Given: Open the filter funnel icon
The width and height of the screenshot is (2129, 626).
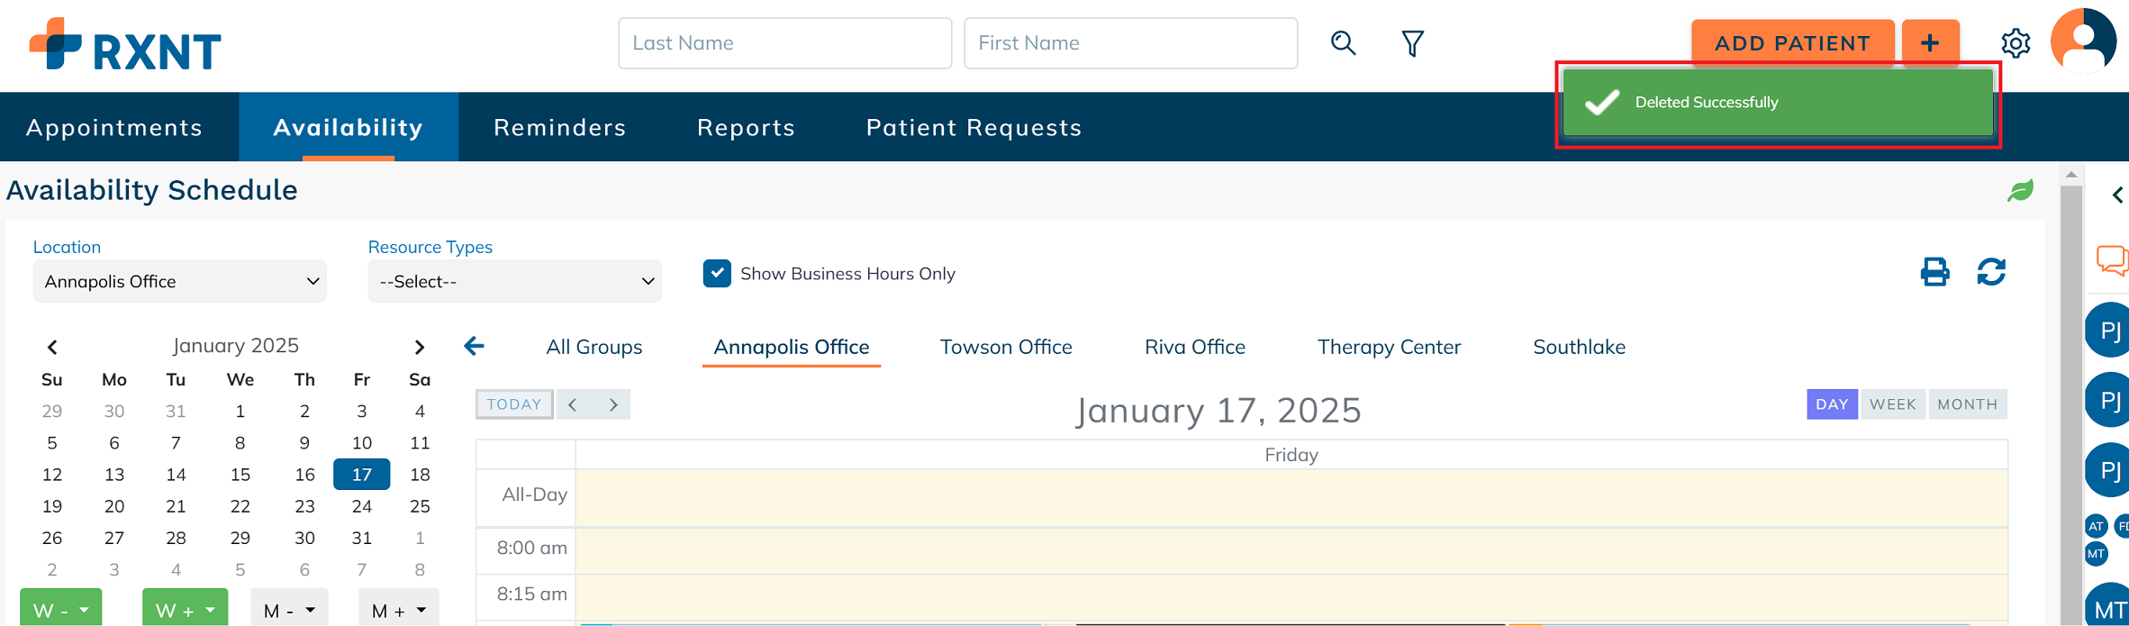Looking at the screenshot, I should click(1412, 43).
